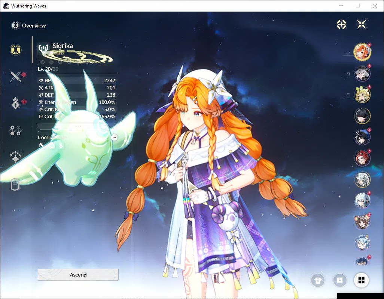384x299 pixels.
Task: Click the Crit. Rate value 5.0%
Action: [x=110, y=109]
